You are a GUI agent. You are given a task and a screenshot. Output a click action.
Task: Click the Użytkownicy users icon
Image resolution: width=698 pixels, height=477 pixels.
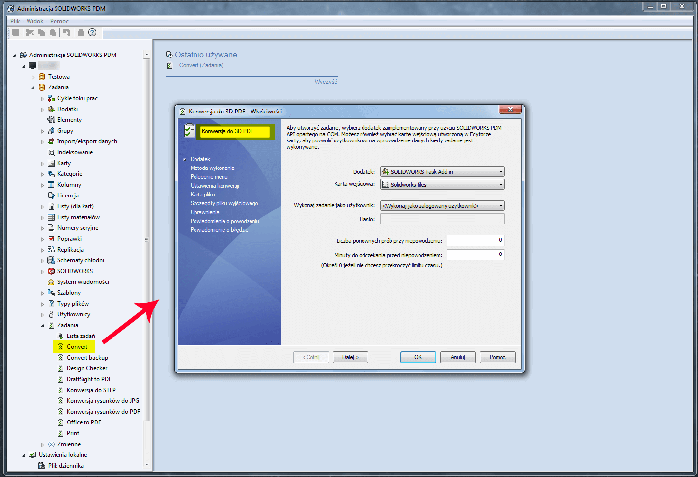click(x=51, y=314)
